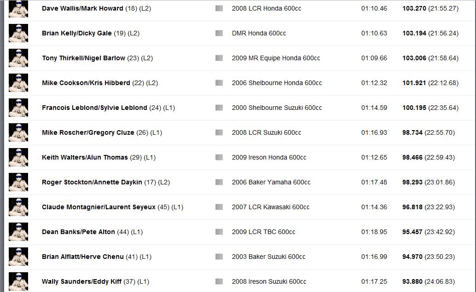
Task: Click gray icon in Keith Walters row
Action: [219, 157]
